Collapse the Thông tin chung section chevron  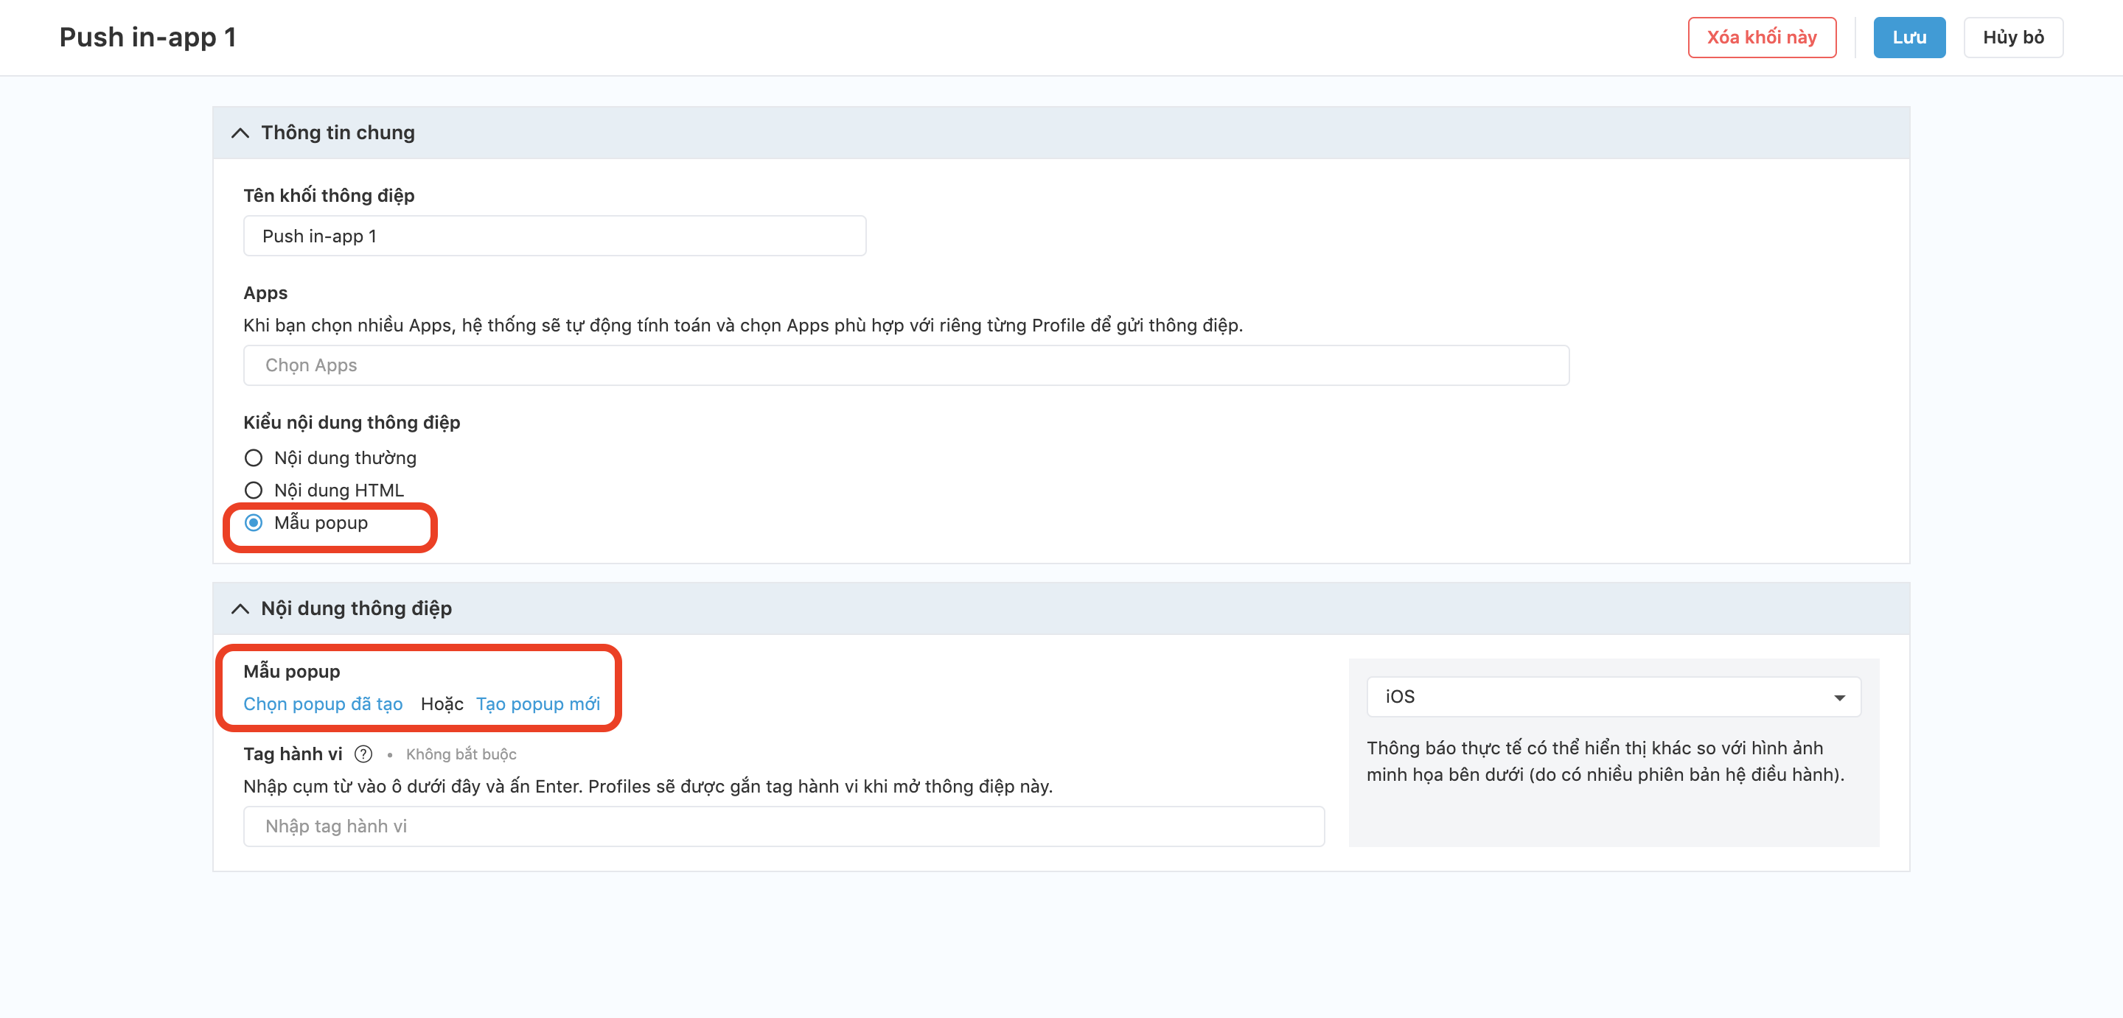point(240,133)
